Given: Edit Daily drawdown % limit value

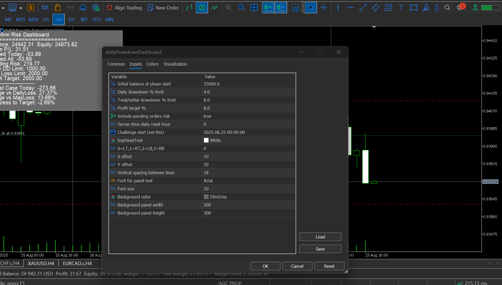Looking at the screenshot, I should click(x=249, y=92).
